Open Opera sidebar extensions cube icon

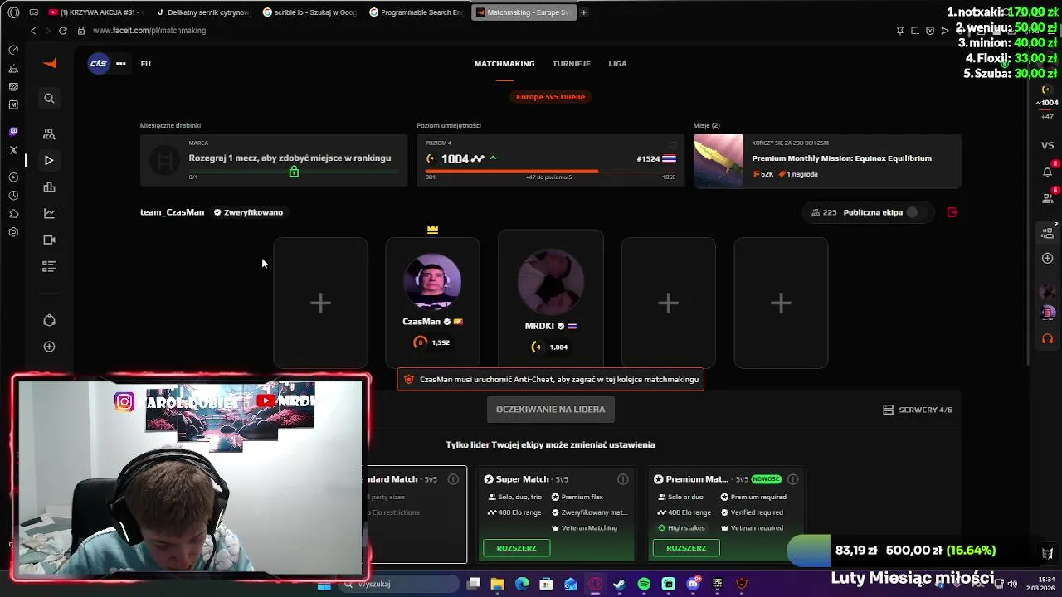(13, 214)
